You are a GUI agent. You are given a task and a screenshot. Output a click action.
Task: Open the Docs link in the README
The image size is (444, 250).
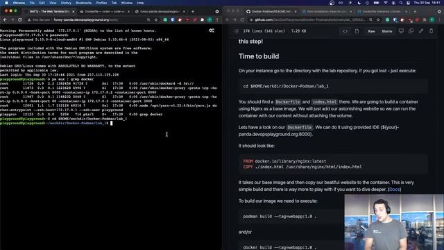pos(394,190)
